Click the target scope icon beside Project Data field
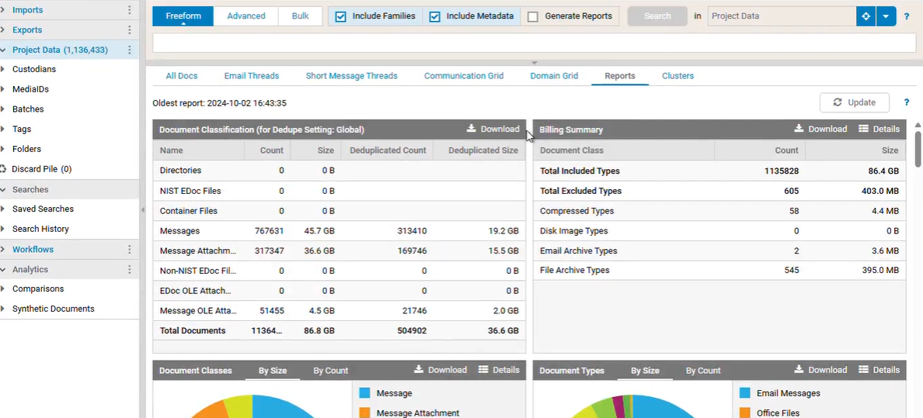Image resolution: width=923 pixels, height=418 pixels. 866,16
